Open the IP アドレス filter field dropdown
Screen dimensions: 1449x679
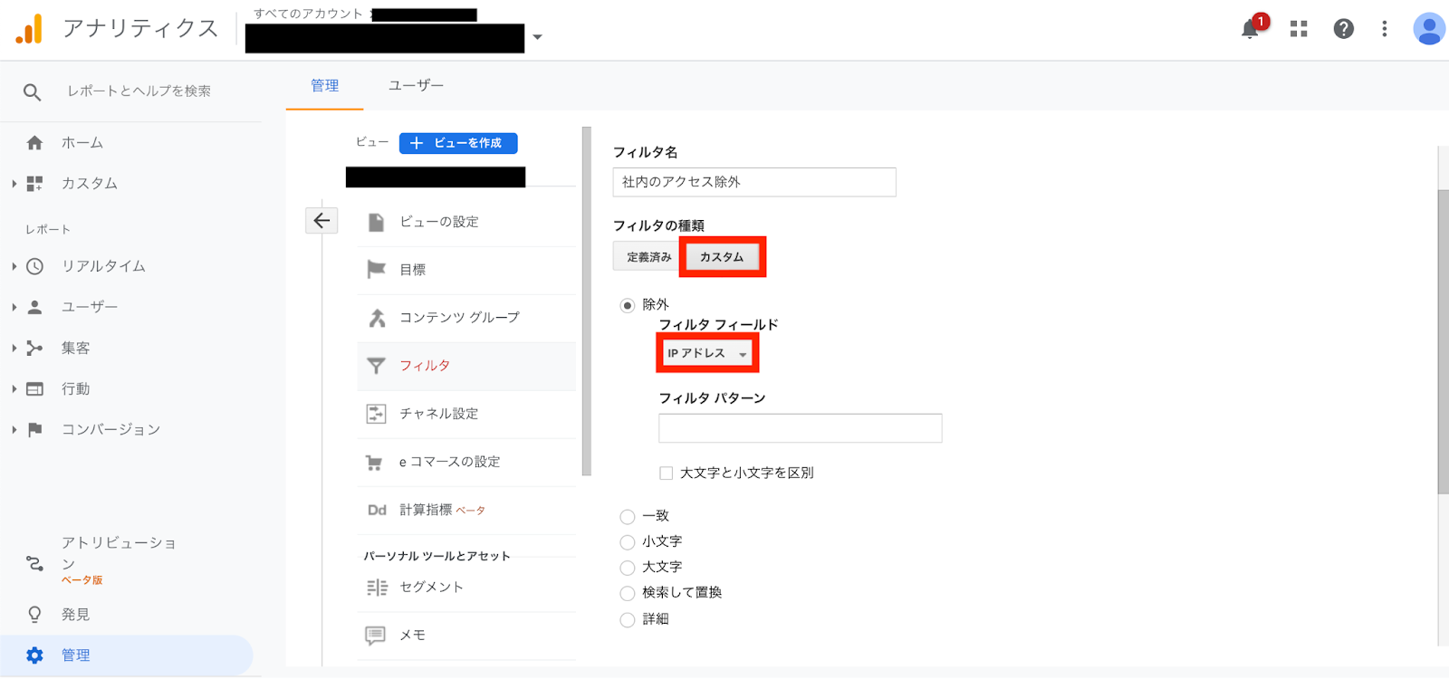click(707, 353)
